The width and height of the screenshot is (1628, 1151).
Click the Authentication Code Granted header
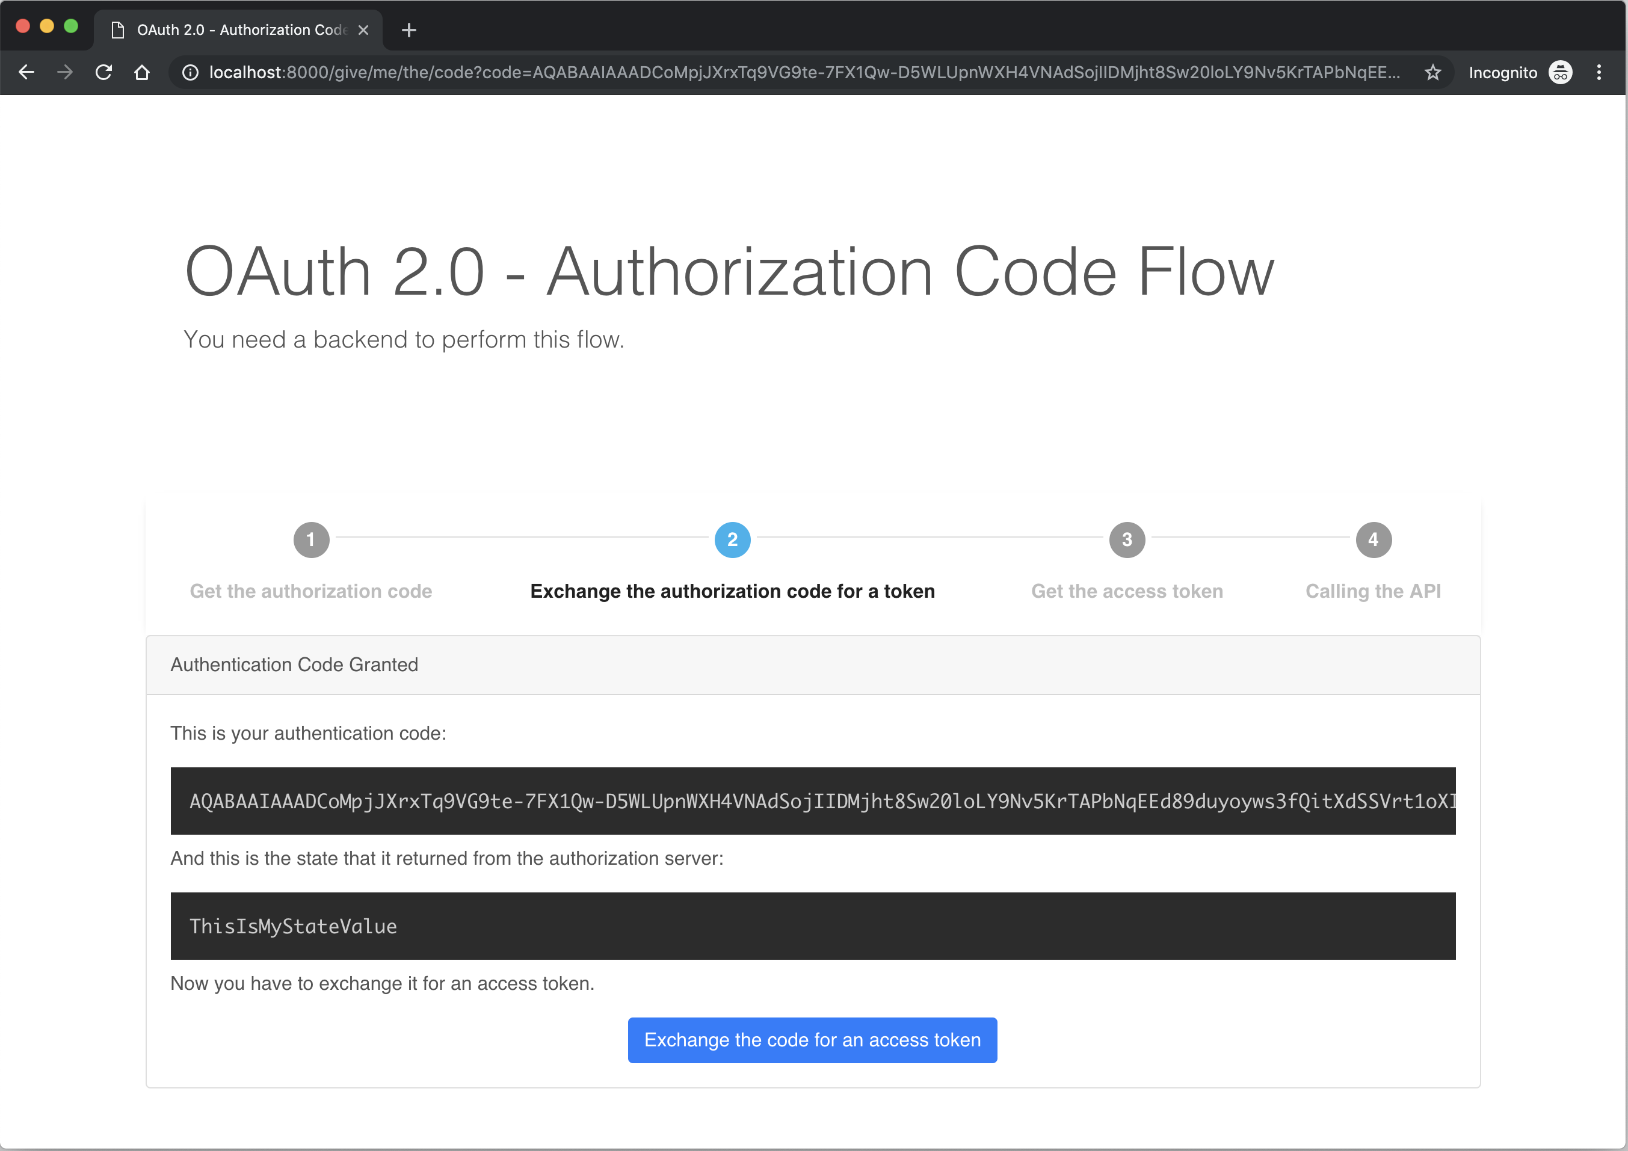[x=294, y=664]
